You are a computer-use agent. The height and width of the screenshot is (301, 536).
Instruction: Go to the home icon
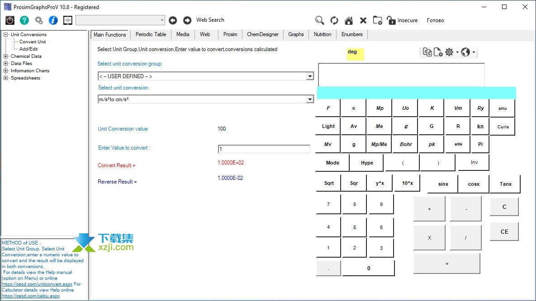[349, 20]
